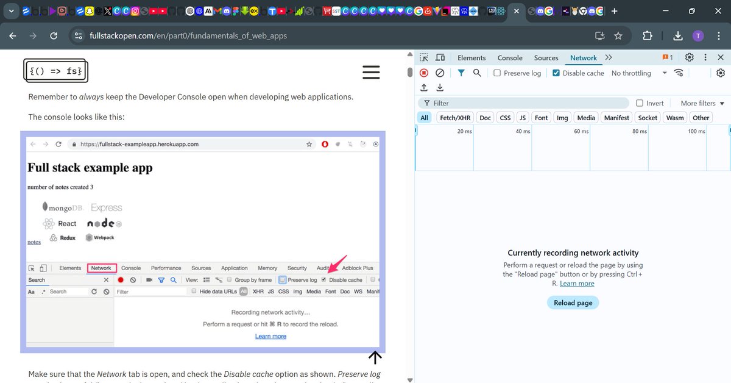The height and width of the screenshot is (383, 731).
Task: Click the export HAR download icon
Action: (440, 88)
